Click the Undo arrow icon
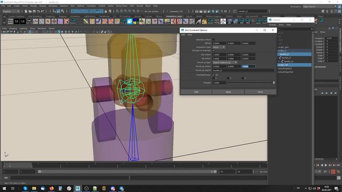Screen dimensions: 342x192 click(38, 11)
